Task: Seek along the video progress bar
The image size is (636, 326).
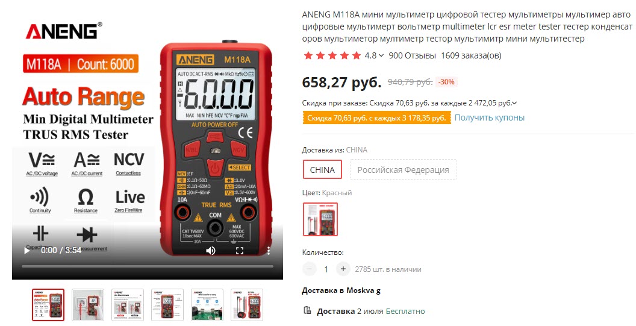Action: (x=148, y=266)
